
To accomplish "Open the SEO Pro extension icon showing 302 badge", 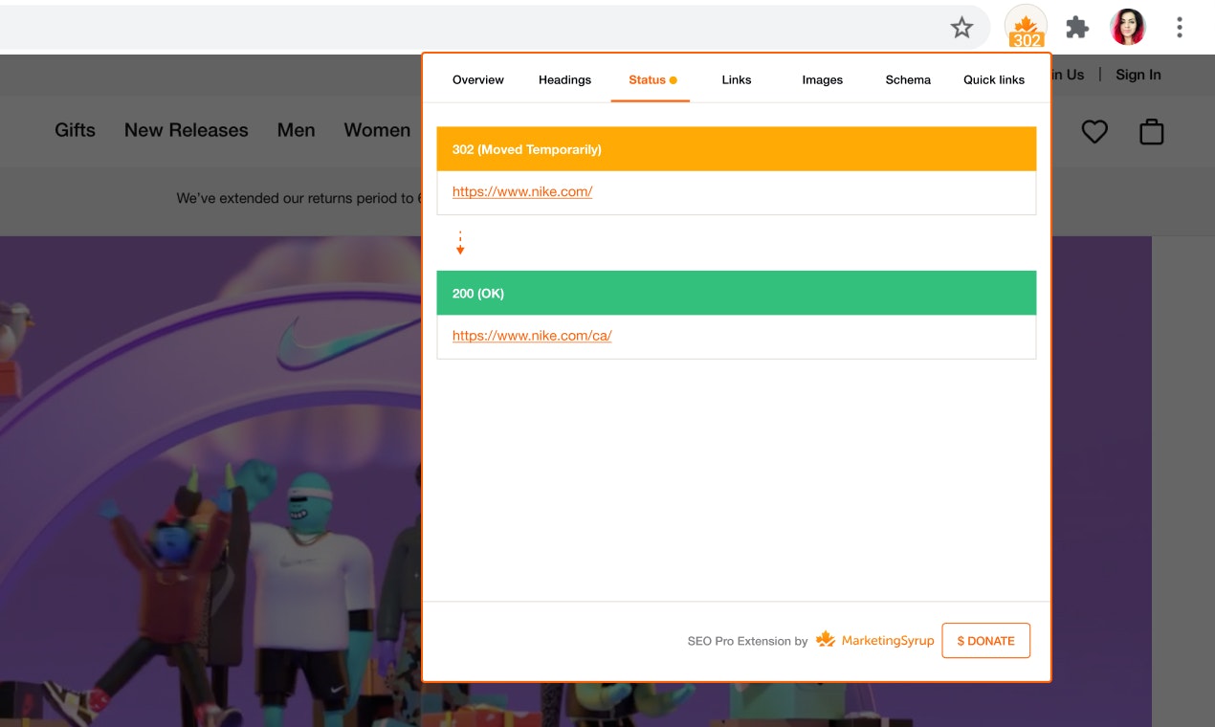I will click(1026, 28).
